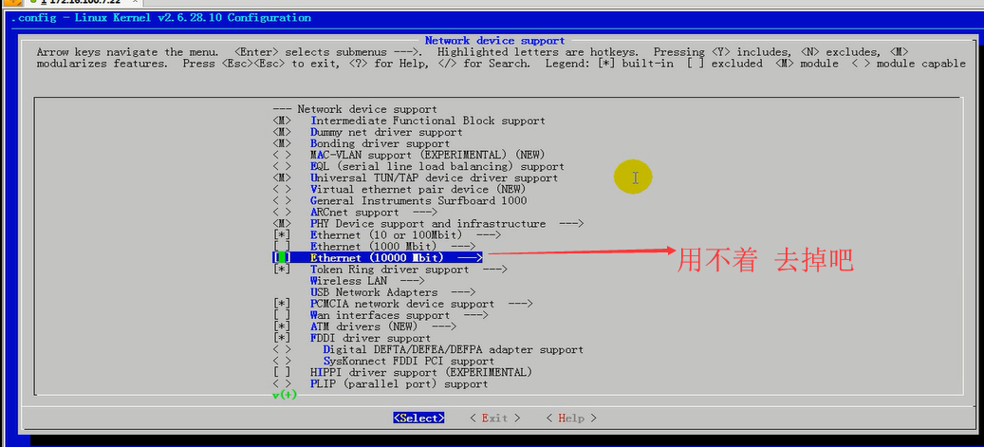Click the <Select> button

click(x=419, y=419)
